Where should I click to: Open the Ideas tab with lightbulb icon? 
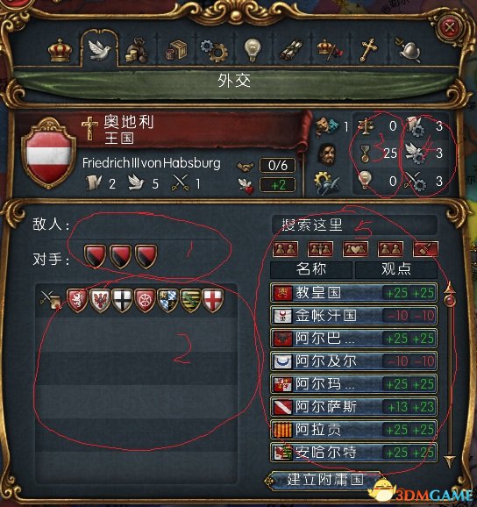253,50
